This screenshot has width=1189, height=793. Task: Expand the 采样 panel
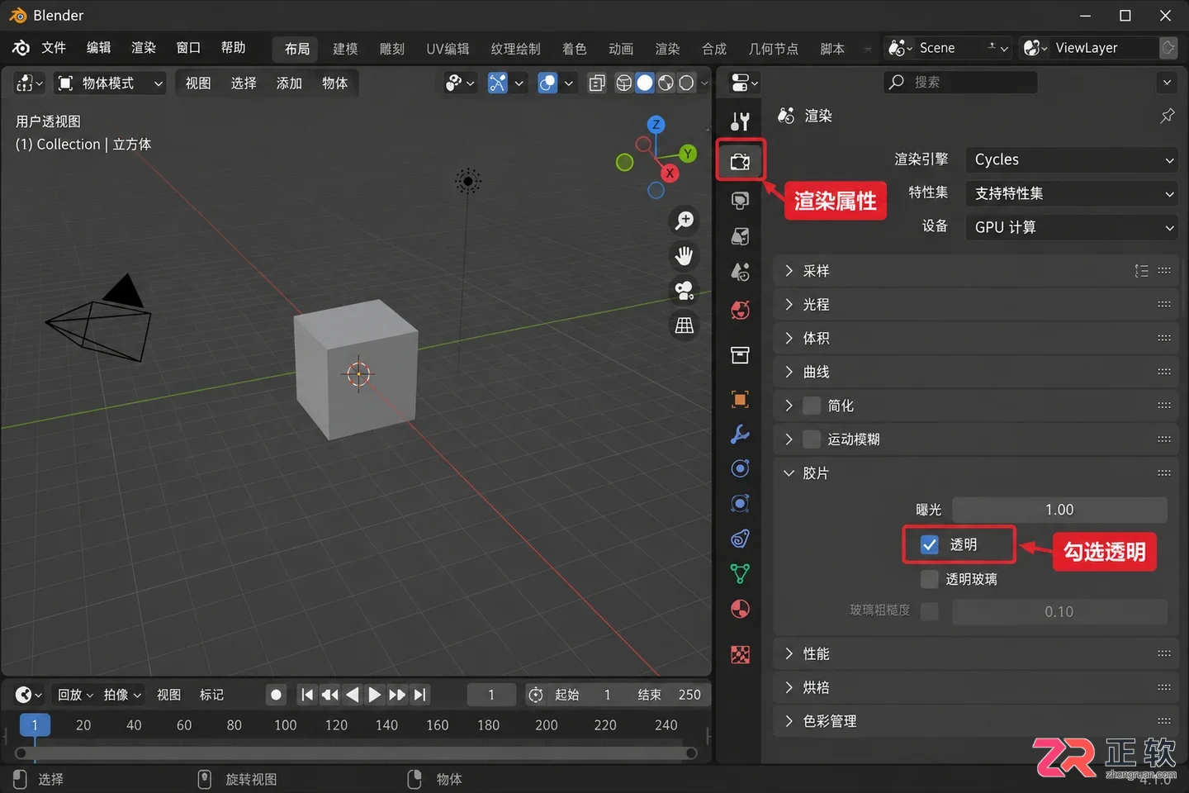(974, 271)
